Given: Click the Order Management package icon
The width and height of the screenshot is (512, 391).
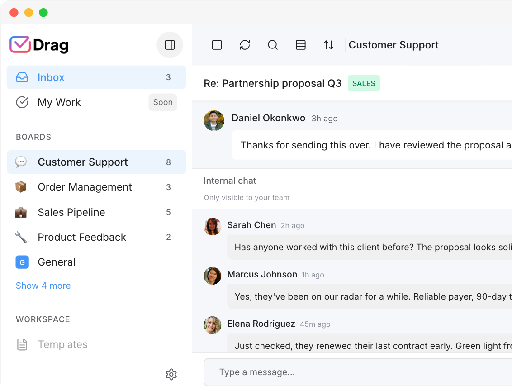Looking at the screenshot, I should pyautogui.click(x=21, y=187).
